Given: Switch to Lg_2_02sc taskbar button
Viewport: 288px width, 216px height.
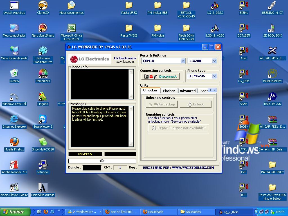Looking at the screenshot, I should (x=234, y=212).
